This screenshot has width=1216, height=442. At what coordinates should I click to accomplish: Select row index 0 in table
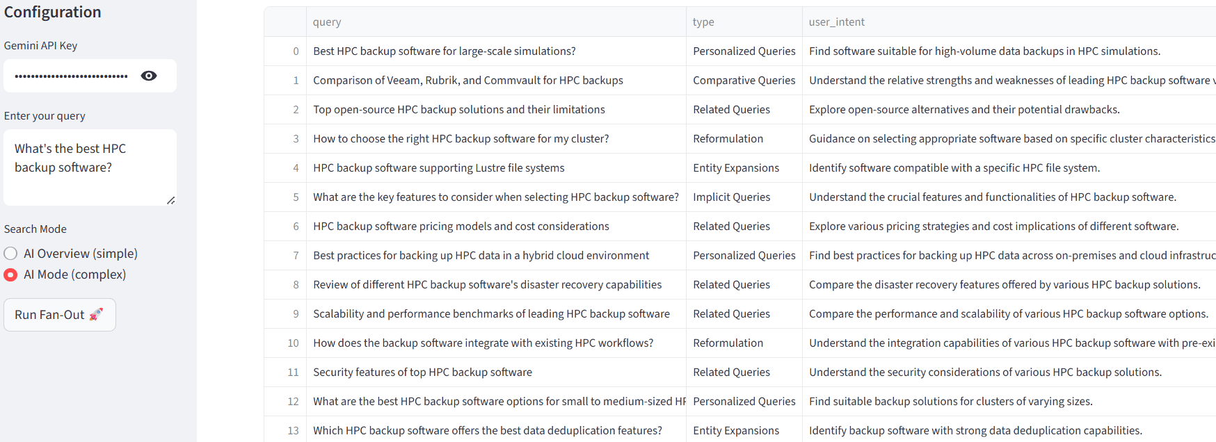[285, 51]
